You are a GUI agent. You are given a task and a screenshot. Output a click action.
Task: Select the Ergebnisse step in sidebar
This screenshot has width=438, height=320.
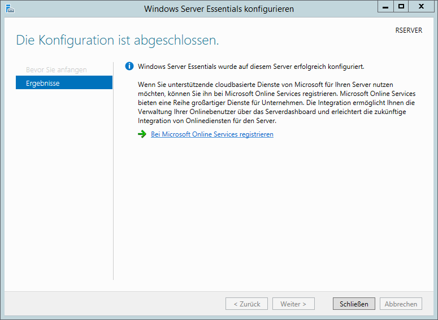click(x=64, y=82)
